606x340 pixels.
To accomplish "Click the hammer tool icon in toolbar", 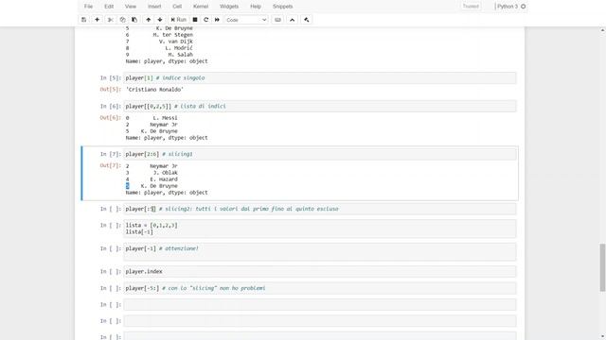I will [307, 20].
